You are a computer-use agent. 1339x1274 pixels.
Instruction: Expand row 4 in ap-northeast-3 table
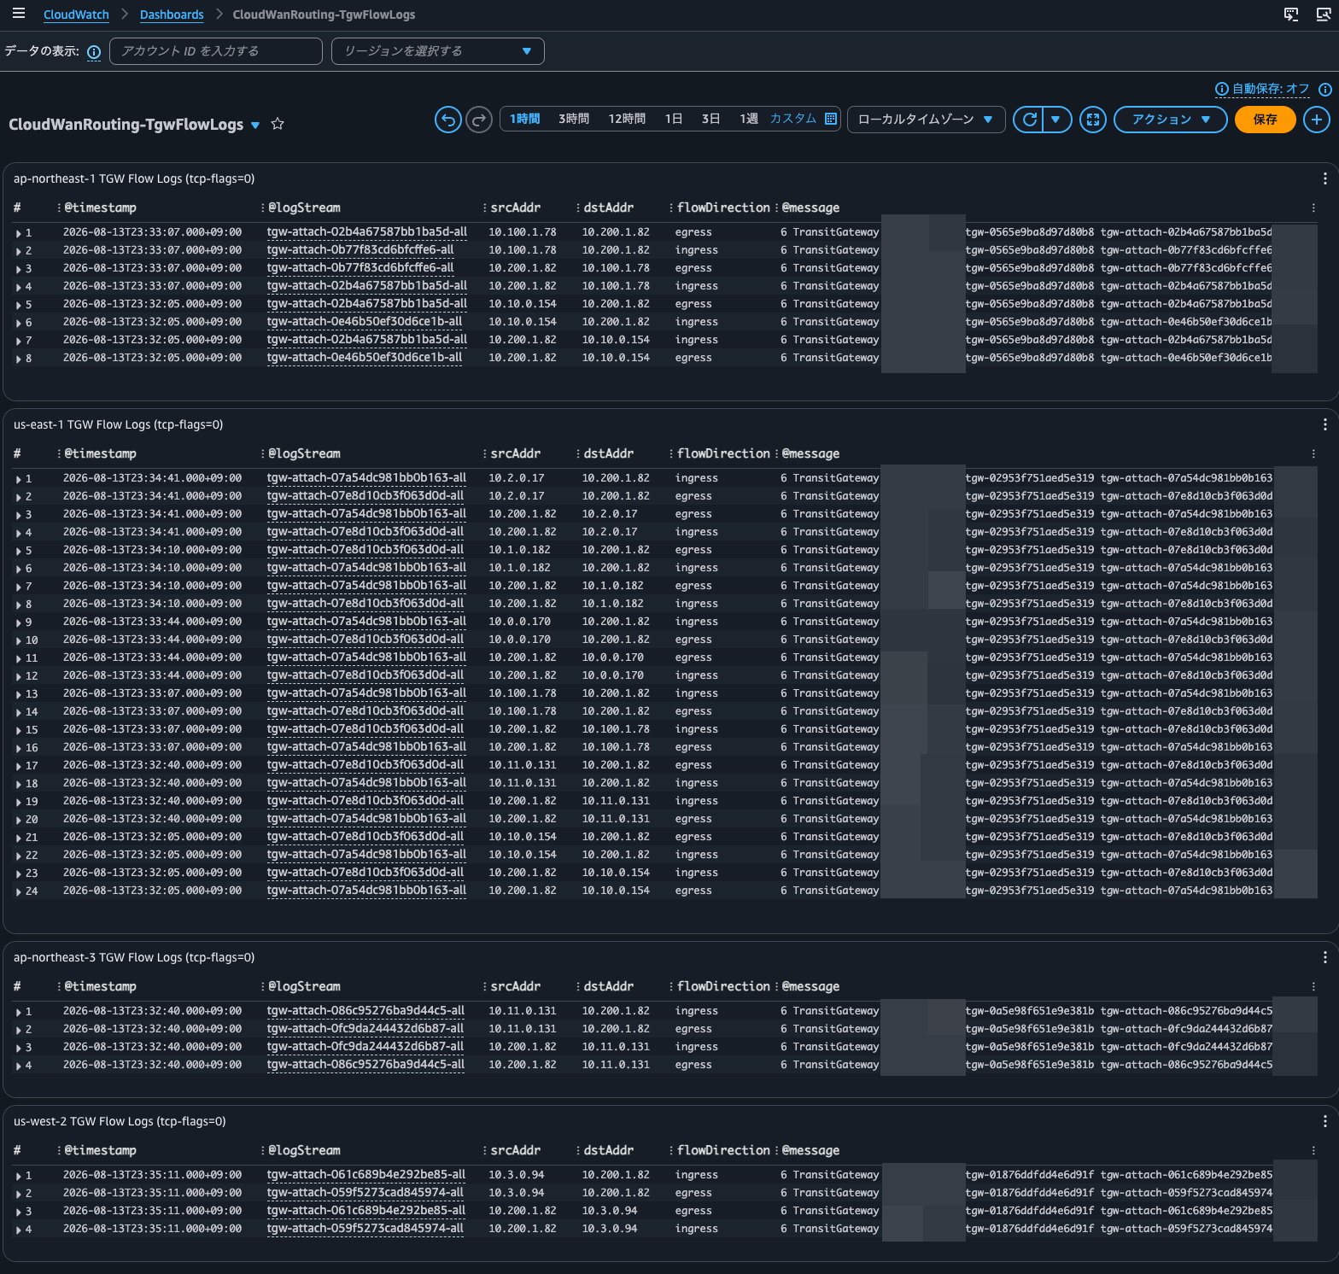tap(19, 1066)
